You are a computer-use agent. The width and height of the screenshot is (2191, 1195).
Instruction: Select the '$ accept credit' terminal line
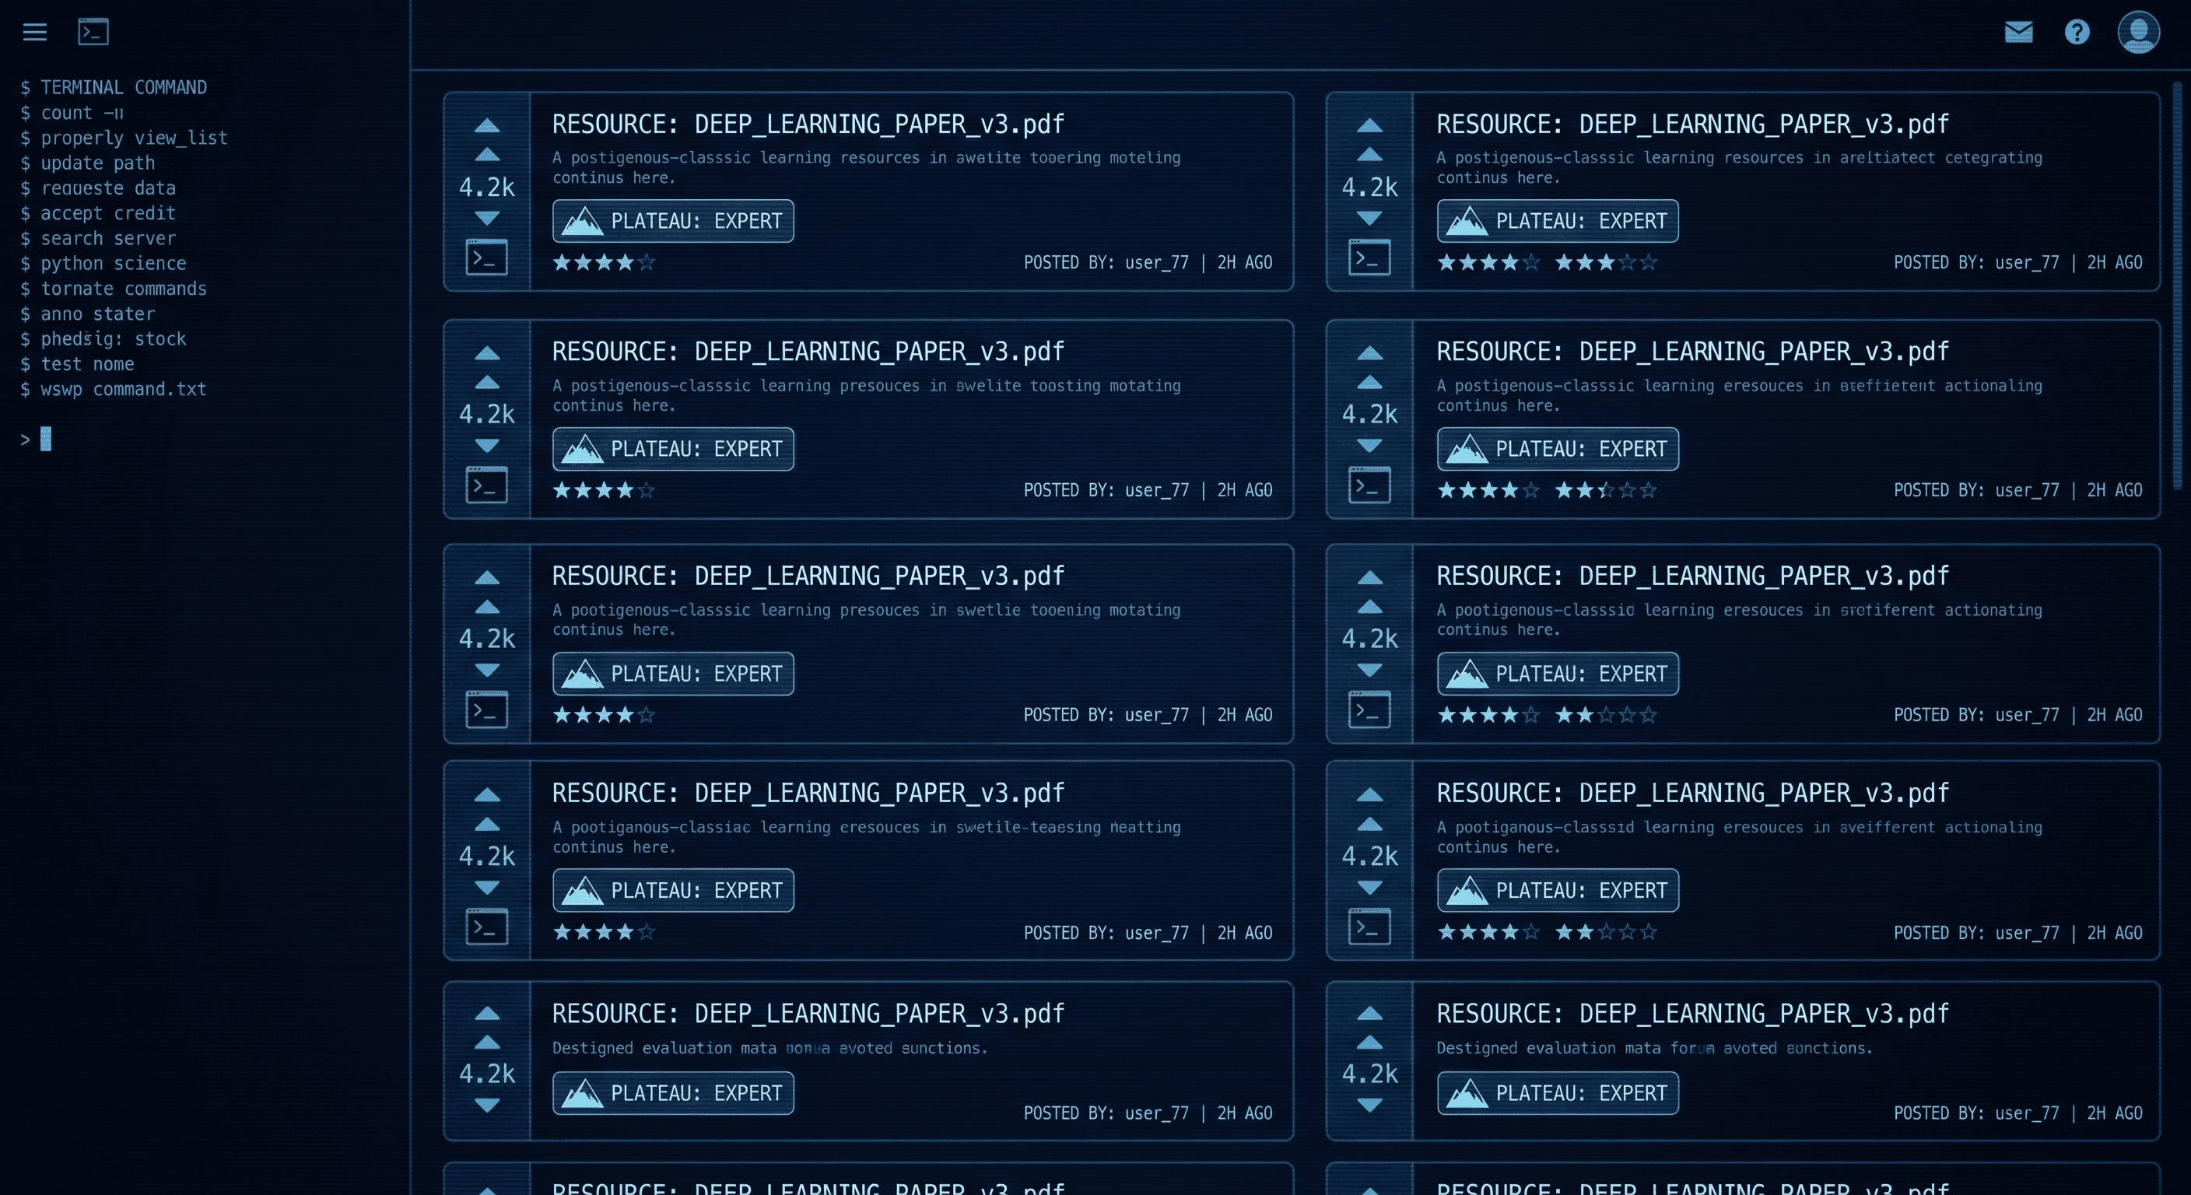tap(98, 212)
